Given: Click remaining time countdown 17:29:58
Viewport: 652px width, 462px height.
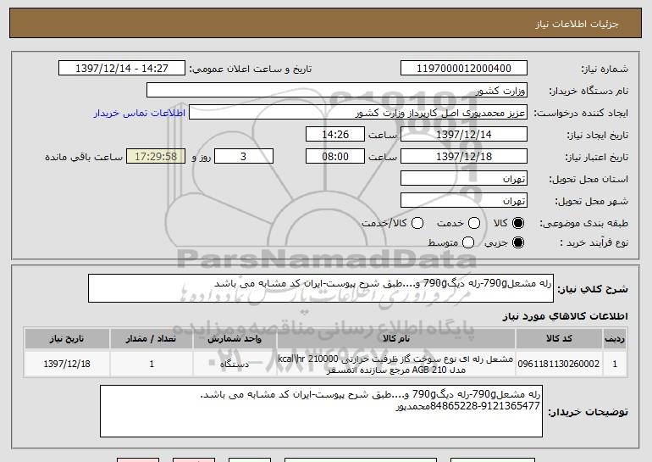Looking at the screenshot, I should coord(156,157).
